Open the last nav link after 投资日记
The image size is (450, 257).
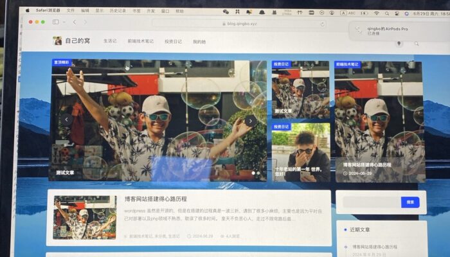(x=199, y=42)
